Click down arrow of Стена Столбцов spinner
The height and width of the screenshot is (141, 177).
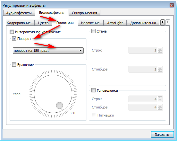click(x=160, y=70)
